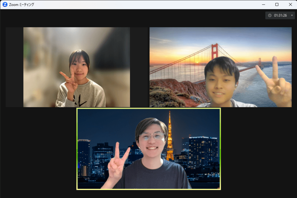Image resolution: width=297 pixels, height=198 pixels.
Task: Close the Zoom meeting window
Action: pyautogui.click(x=290, y=5)
